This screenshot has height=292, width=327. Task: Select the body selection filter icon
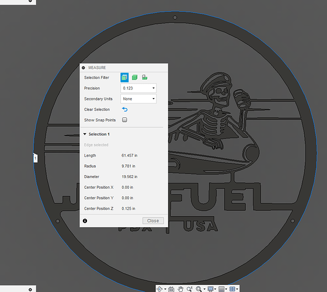click(134, 78)
